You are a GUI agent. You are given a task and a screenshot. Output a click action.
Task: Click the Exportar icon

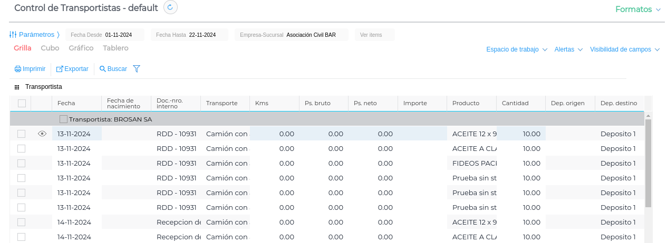pos(60,69)
